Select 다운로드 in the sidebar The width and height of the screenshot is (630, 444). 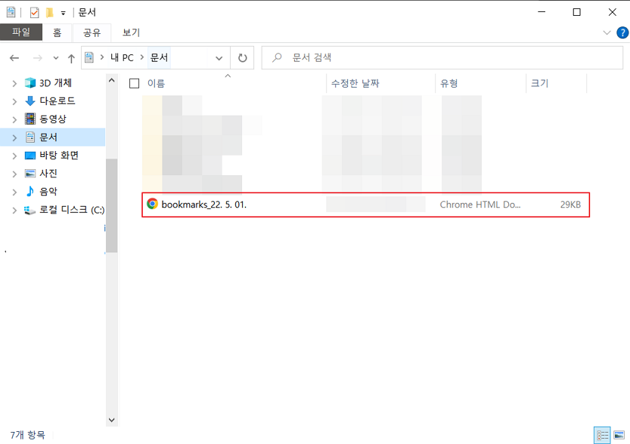[x=47, y=100]
